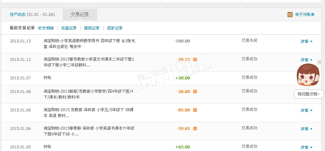Open 充值记录 list
The image size is (325, 151).
click(69, 28)
